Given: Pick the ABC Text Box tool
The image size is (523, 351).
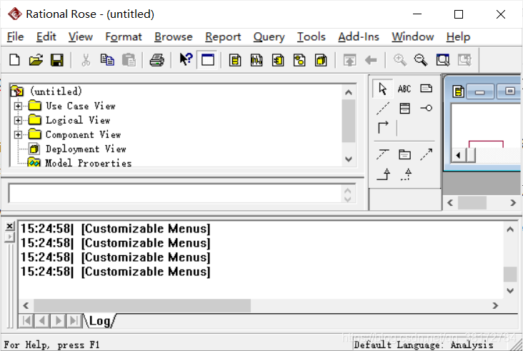Looking at the screenshot, I should pos(404,89).
